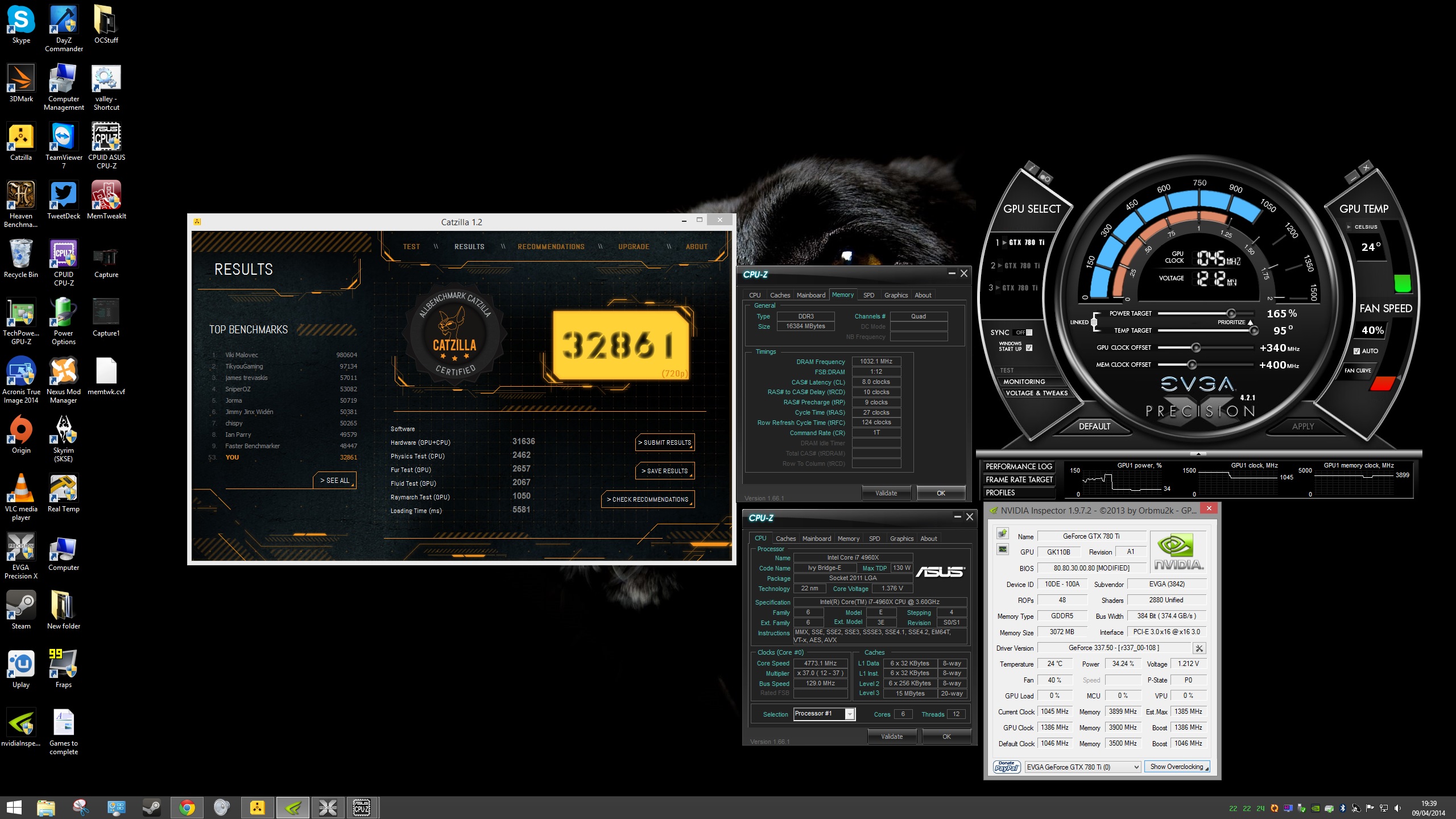Open the Skype desktop icon
This screenshot has width=1456, height=819.
[x=21, y=25]
